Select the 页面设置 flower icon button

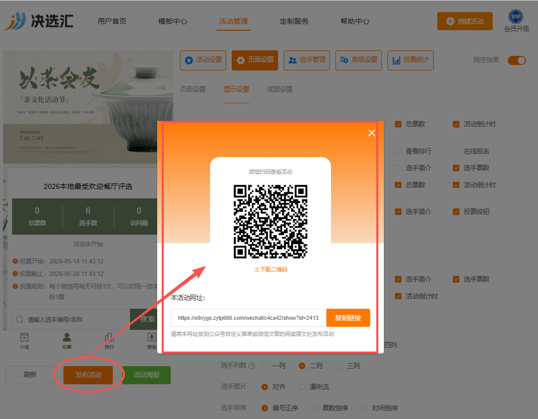tap(254, 60)
